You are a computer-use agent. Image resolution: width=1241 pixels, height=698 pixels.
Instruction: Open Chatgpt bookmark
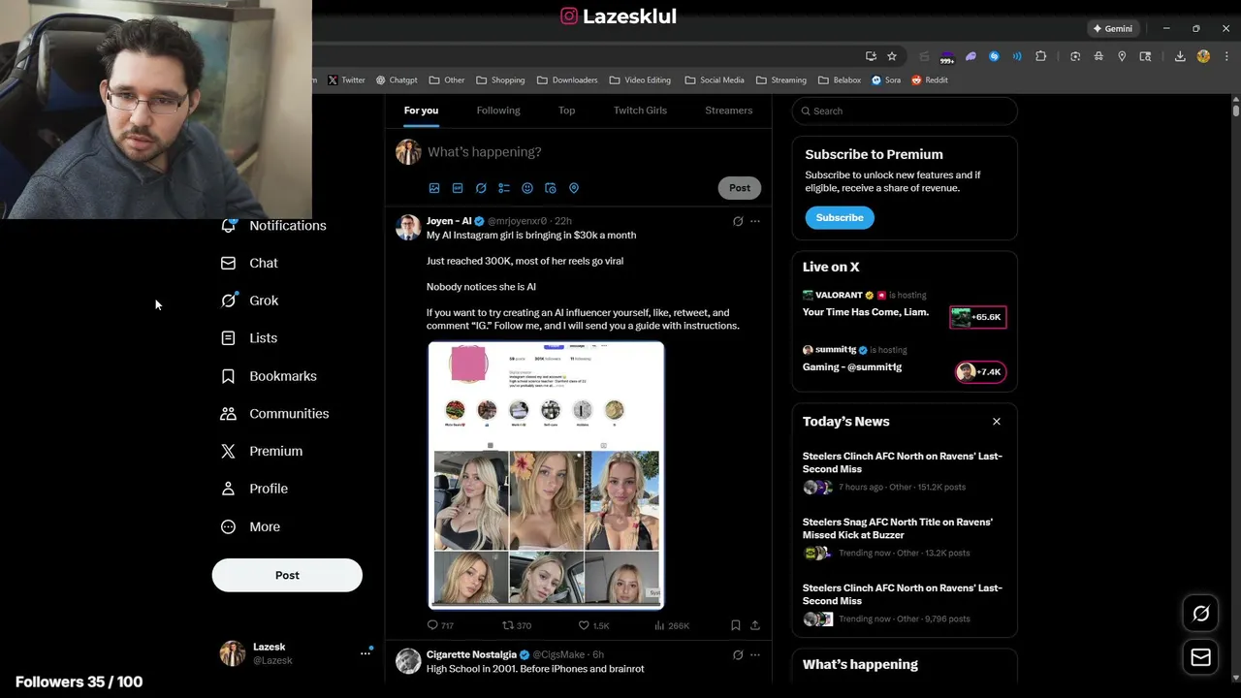(x=397, y=80)
